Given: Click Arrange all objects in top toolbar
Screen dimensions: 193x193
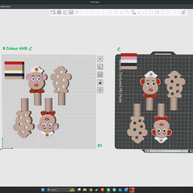Looking at the screenshot, I should pos(71,13).
